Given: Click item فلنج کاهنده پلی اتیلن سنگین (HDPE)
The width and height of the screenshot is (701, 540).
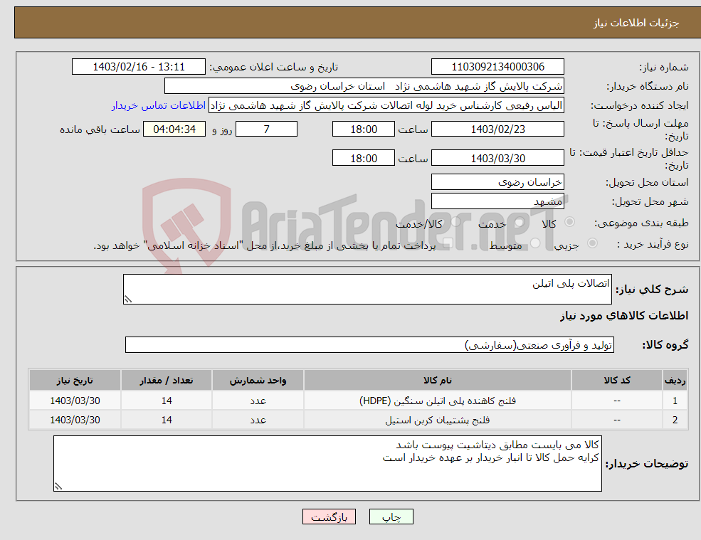Looking at the screenshot, I should coord(437,401).
